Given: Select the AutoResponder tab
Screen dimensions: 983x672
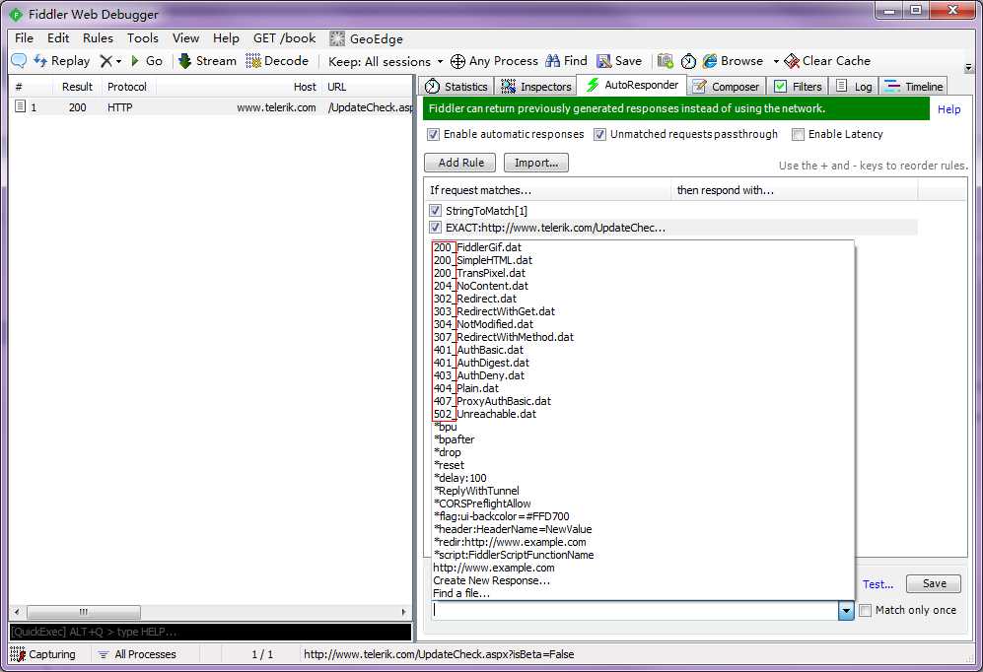Looking at the screenshot, I should click(632, 85).
